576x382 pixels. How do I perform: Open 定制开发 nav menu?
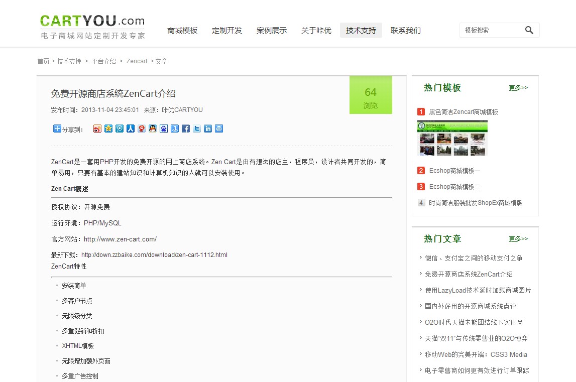coord(227,31)
